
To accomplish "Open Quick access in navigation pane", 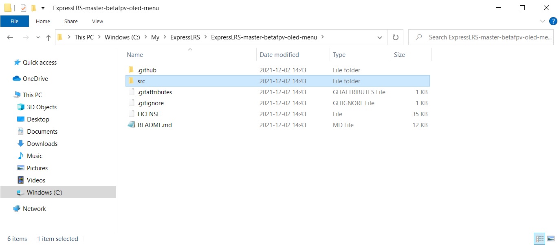I will tap(40, 62).
